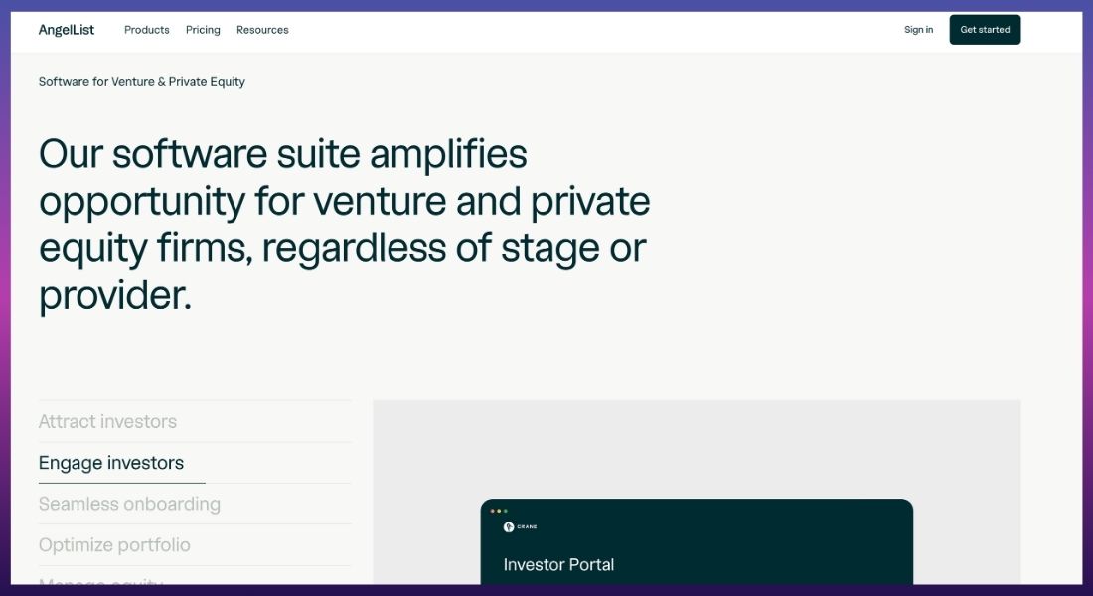Click the Get started button
The width and height of the screenshot is (1093, 596).
(985, 29)
